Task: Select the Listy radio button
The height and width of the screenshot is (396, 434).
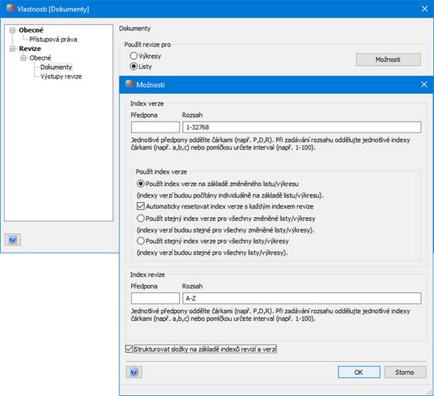Action: (x=133, y=67)
